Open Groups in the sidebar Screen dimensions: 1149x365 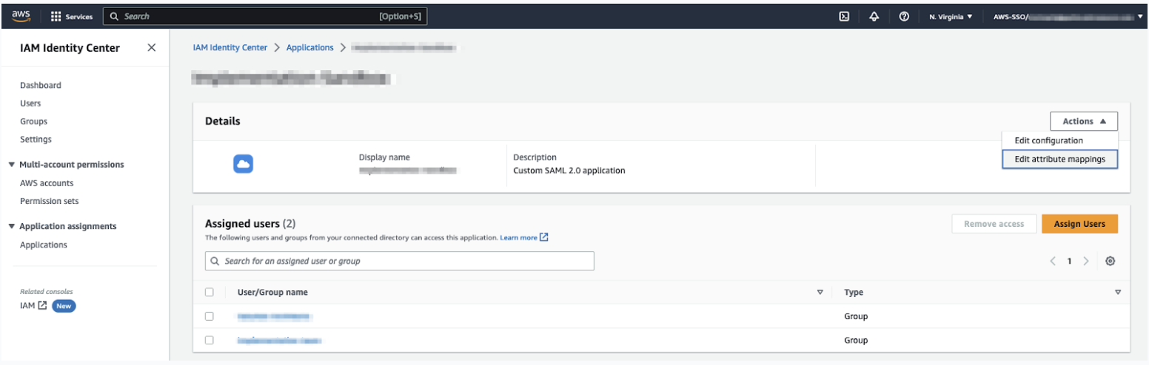click(x=33, y=121)
